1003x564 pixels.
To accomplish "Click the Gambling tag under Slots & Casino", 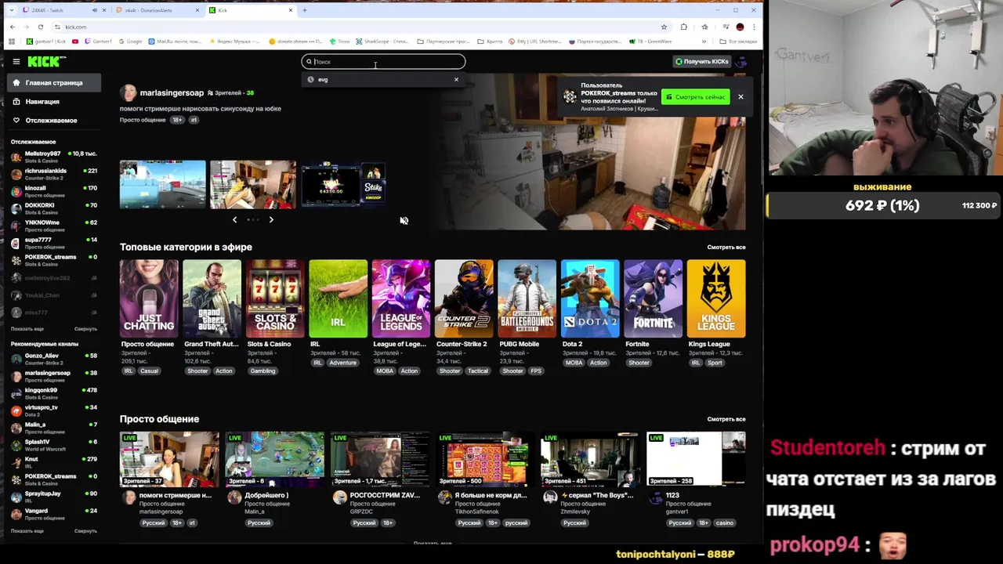I will [263, 371].
